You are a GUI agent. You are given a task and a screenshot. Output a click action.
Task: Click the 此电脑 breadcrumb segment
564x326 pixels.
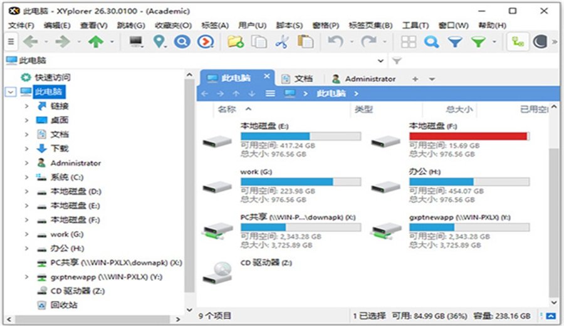coord(331,93)
